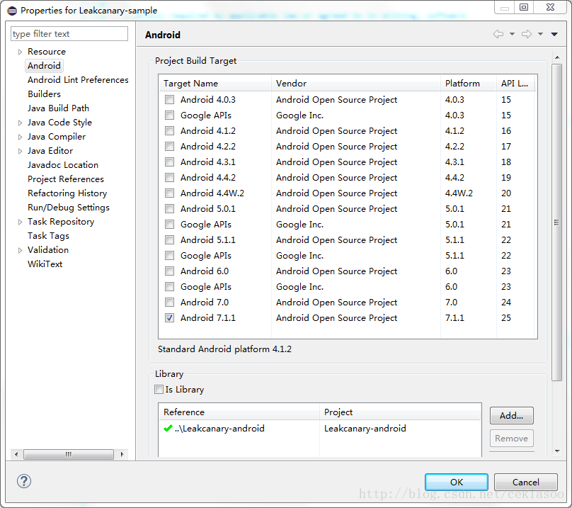Check the Google APIs 6.0 checkbox

(169, 287)
